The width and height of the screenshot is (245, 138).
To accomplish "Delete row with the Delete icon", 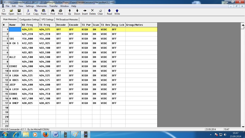I will click(x=92, y=12).
